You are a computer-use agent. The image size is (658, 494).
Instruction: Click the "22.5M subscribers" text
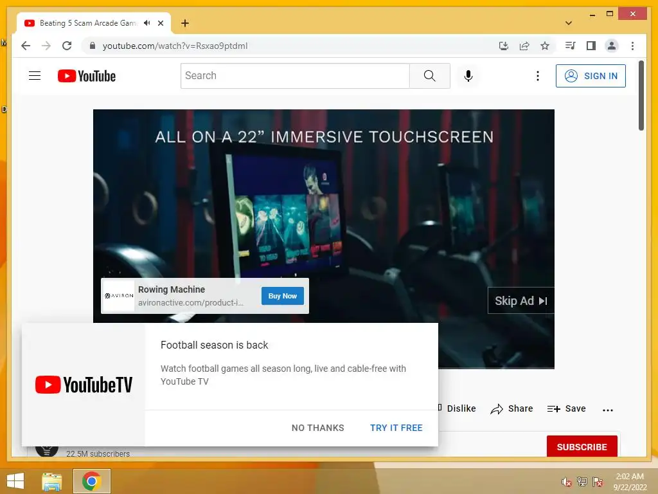(x=98, y=453)
